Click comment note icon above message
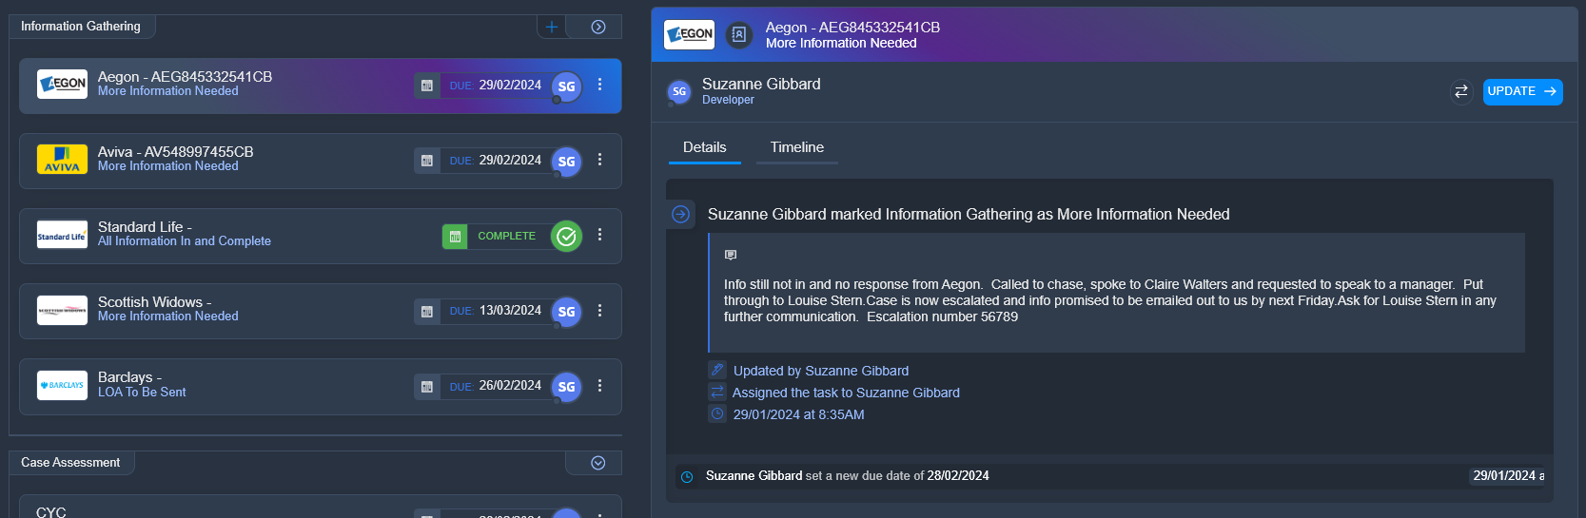1586x518 pixels. click(x=731, y=255)
